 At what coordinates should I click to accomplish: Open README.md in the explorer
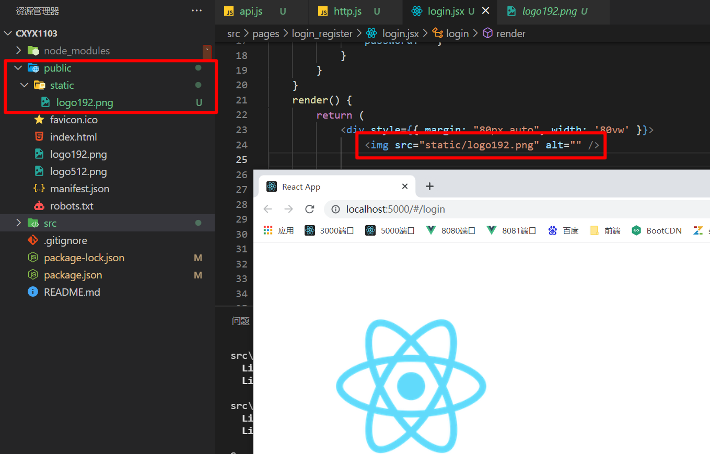72,292
